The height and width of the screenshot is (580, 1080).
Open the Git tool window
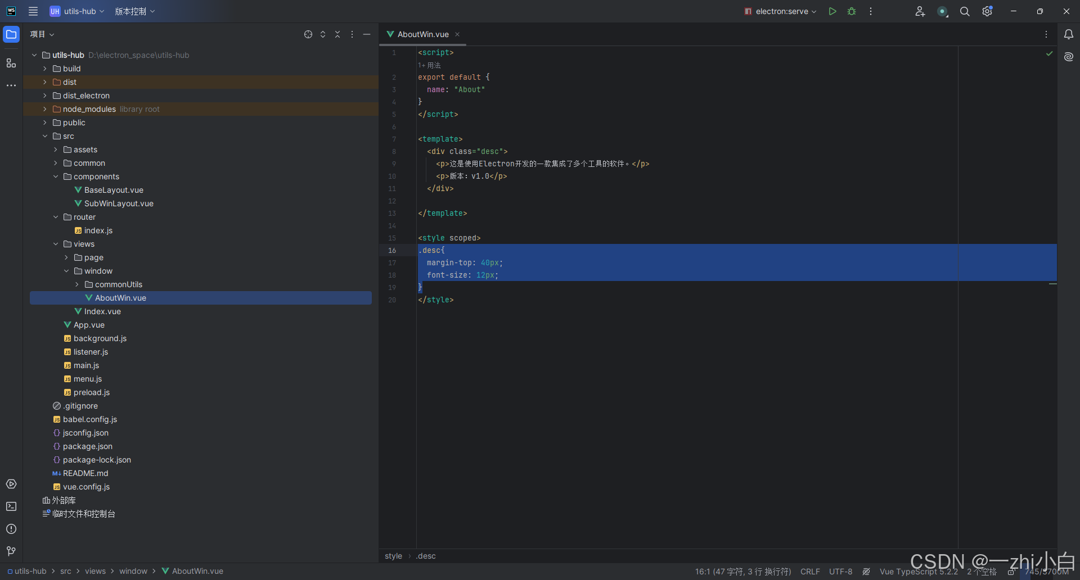pyautogui.click(x=11, y=551)
